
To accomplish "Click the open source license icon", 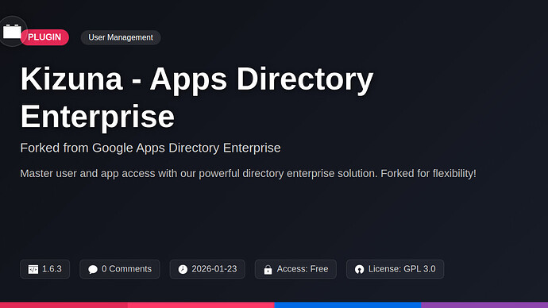I will (359, 269).
